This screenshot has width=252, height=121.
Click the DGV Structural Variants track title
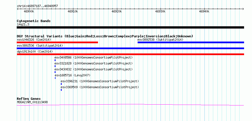(105, 36)
